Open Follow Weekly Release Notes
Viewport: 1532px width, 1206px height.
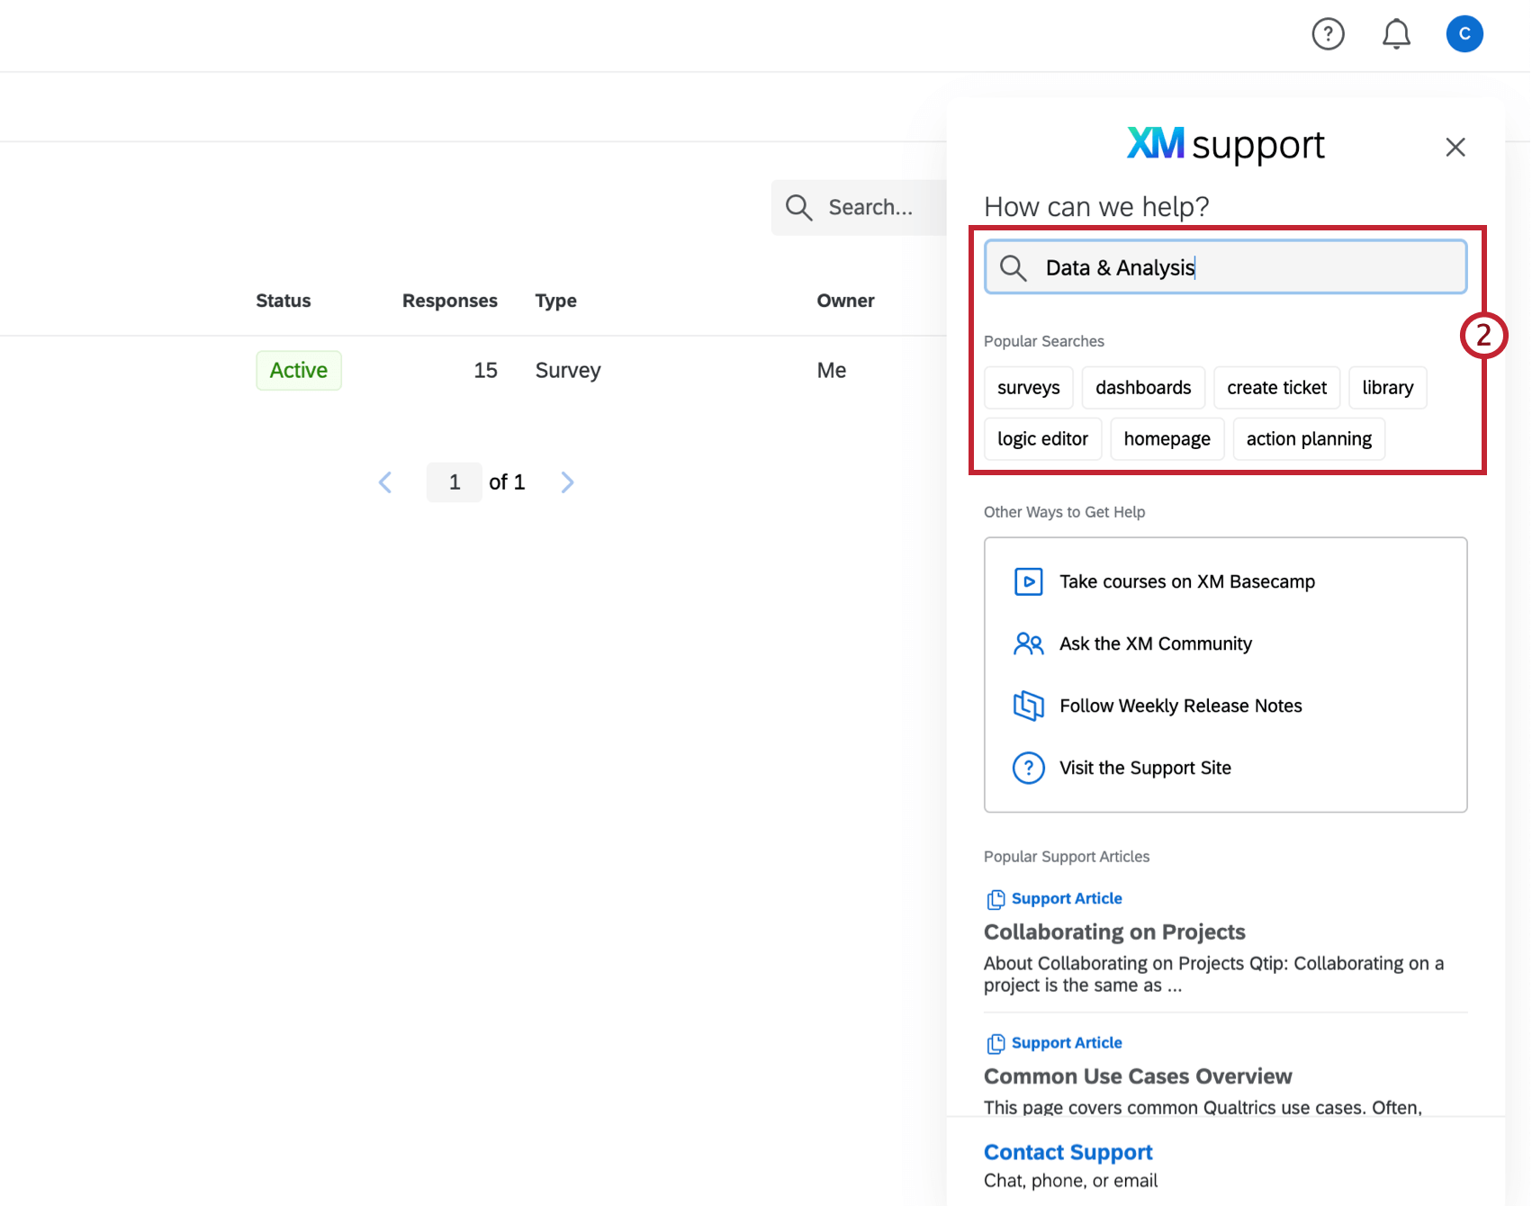pyautogui.click(x=1181, y=706)
